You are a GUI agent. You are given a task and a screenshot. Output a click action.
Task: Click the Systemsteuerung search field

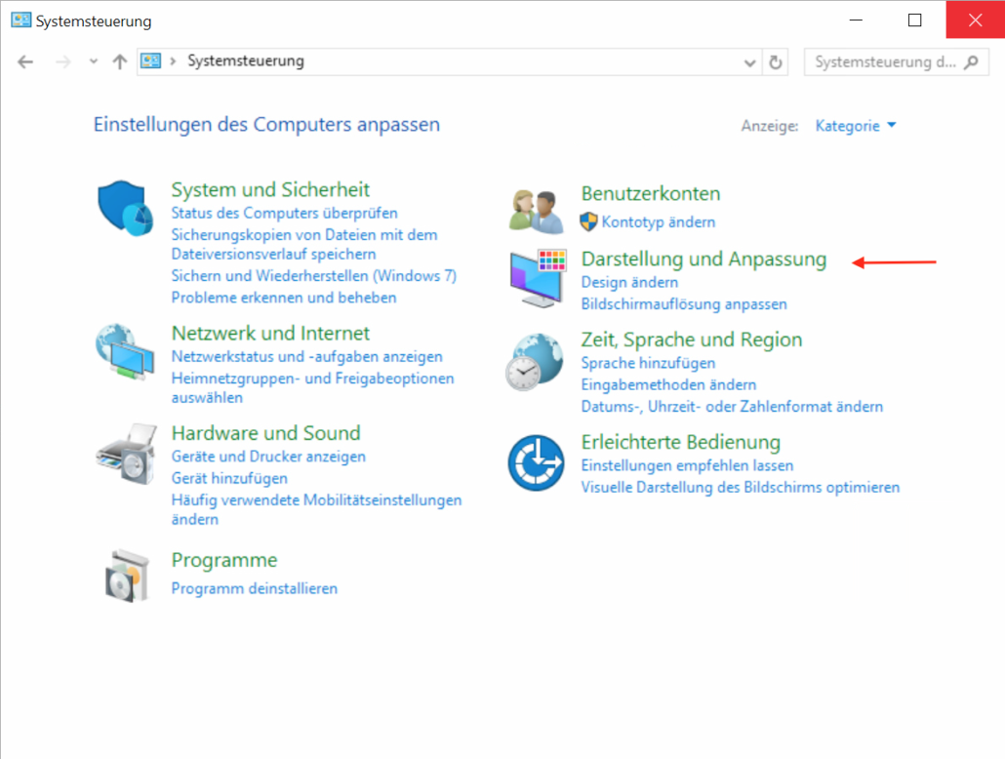coord(896,62)
